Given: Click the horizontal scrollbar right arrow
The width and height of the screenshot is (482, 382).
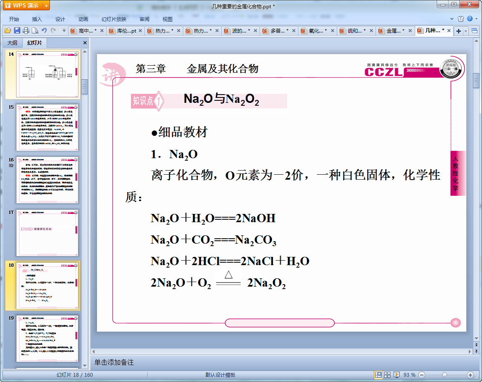Looking at the screenshot, I should click(470, 351).
